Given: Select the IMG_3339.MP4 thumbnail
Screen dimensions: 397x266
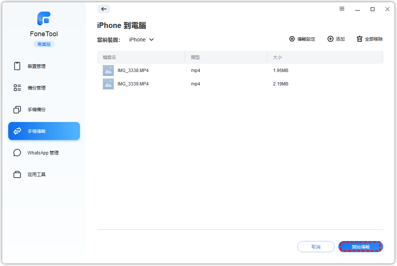Looking at the screenshot, I should click(108, 84).
